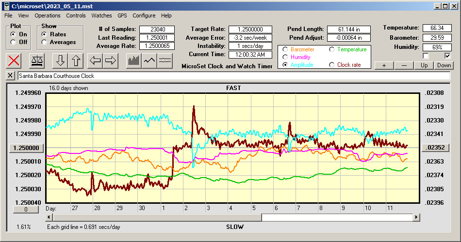The height and width of the screenshot is (242, 461).
Task: Click the down arrow toolbar button
Action: pyautogui.click(x=60, y=60)
